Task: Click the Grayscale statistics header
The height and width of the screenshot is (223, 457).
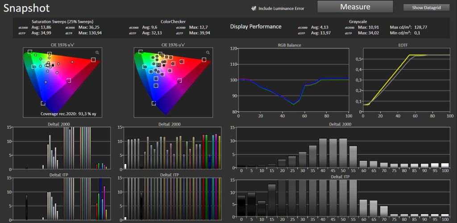Action: coord(358,21)
